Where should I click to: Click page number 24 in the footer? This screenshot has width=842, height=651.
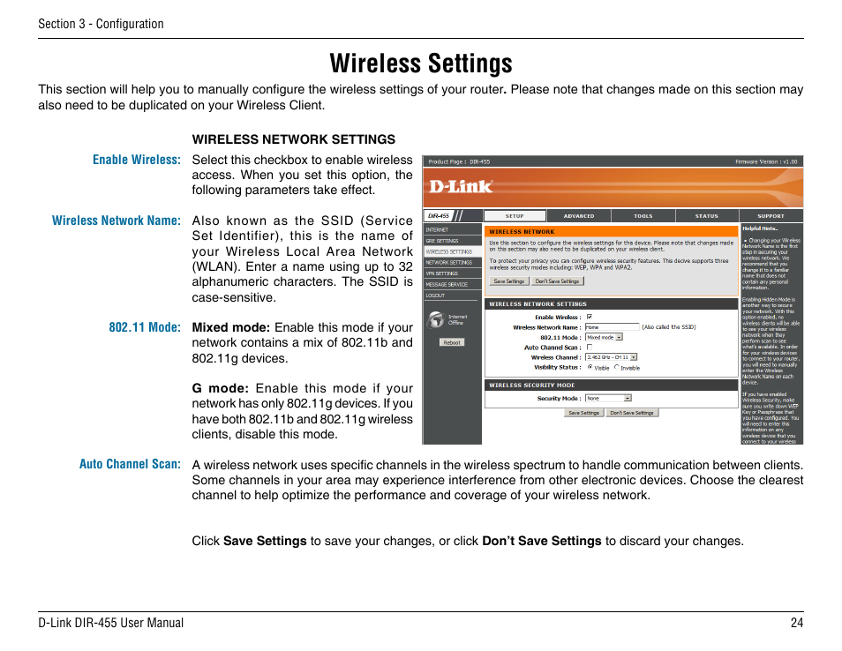[x=797, y=623]
